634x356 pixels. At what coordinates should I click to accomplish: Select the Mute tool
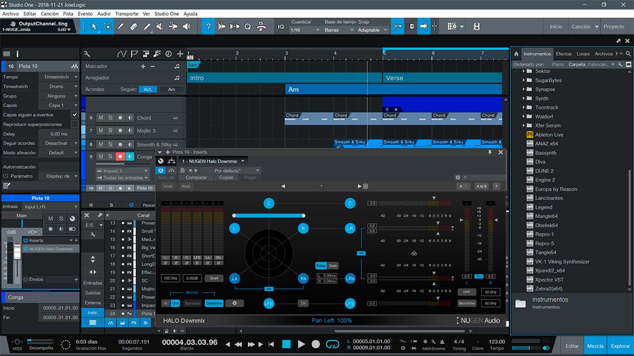click(160, 26)
